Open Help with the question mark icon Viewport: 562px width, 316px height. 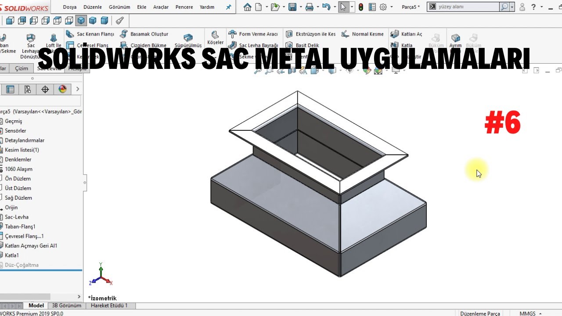[533, 7]
